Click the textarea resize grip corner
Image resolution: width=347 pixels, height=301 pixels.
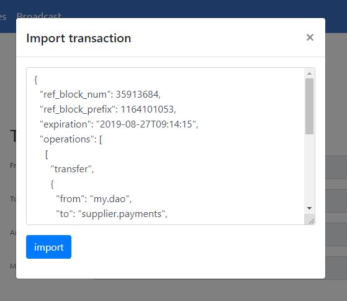tap(311, 221)
